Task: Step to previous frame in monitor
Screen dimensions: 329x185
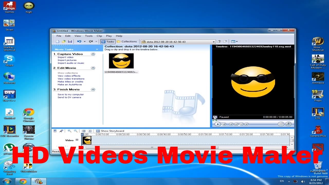Action: (x=236, y=124)
